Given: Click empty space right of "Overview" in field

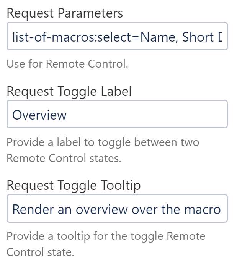Looking at the screenshot, I should 153,115.
